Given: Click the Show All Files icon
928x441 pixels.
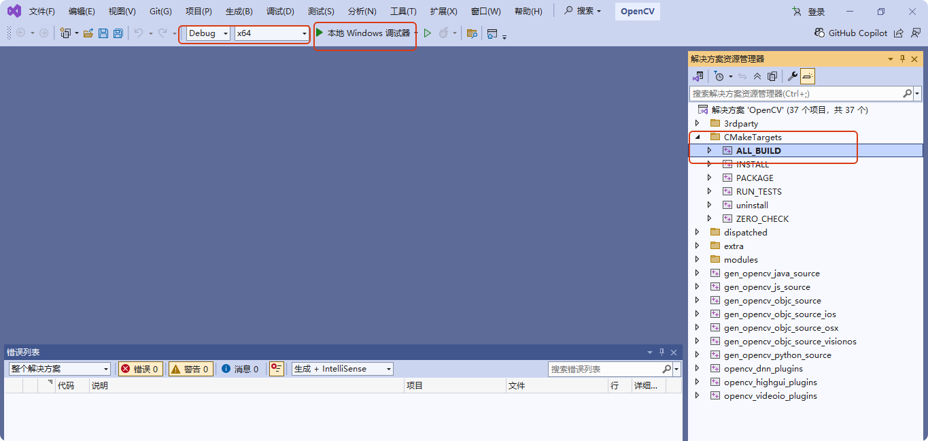Looking at the screenshot, I should pos(772,76).
